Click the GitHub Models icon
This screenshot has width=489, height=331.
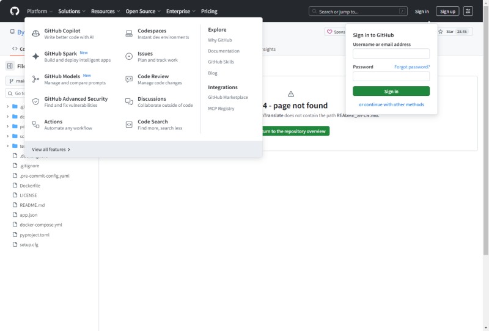coord(35,79)
